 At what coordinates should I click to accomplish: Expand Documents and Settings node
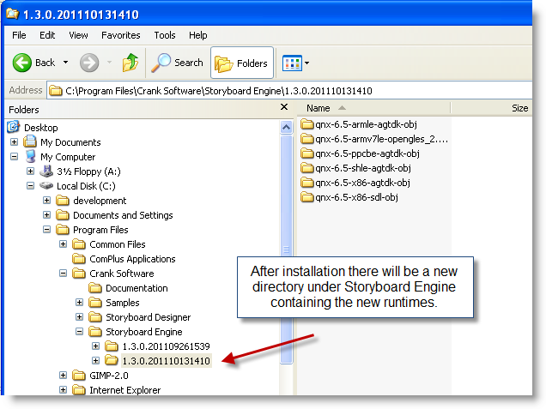pos(46,215)
